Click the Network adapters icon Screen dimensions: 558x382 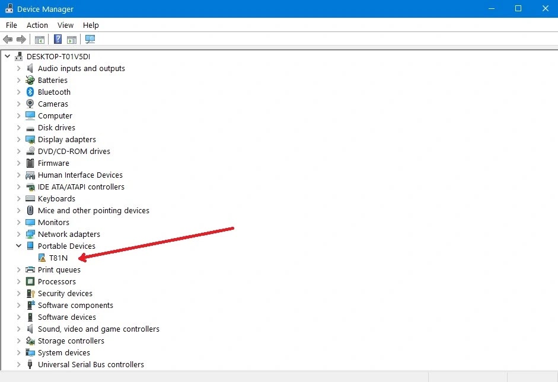[x=30, y=234]
